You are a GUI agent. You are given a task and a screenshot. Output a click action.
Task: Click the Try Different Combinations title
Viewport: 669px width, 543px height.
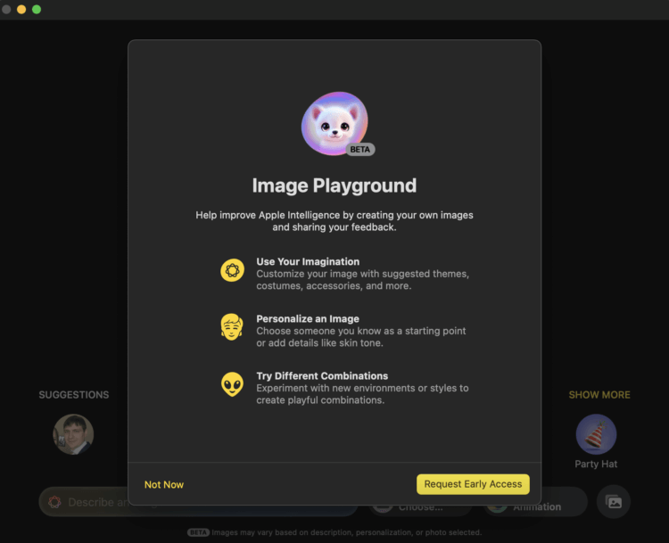pyautogui.click(x=322, y=375)
